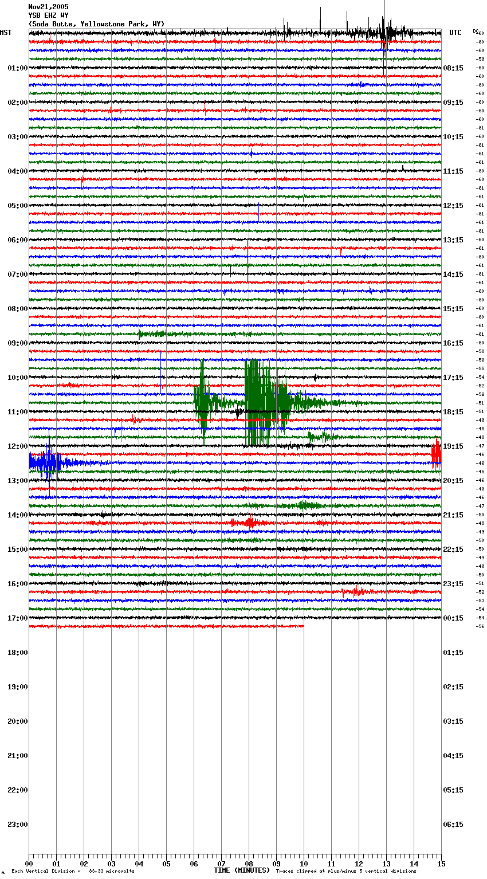The height and width of the screenshot is (879, 487).
Task: Click the 23:15 UTC row label
Action: pos(453,584)
